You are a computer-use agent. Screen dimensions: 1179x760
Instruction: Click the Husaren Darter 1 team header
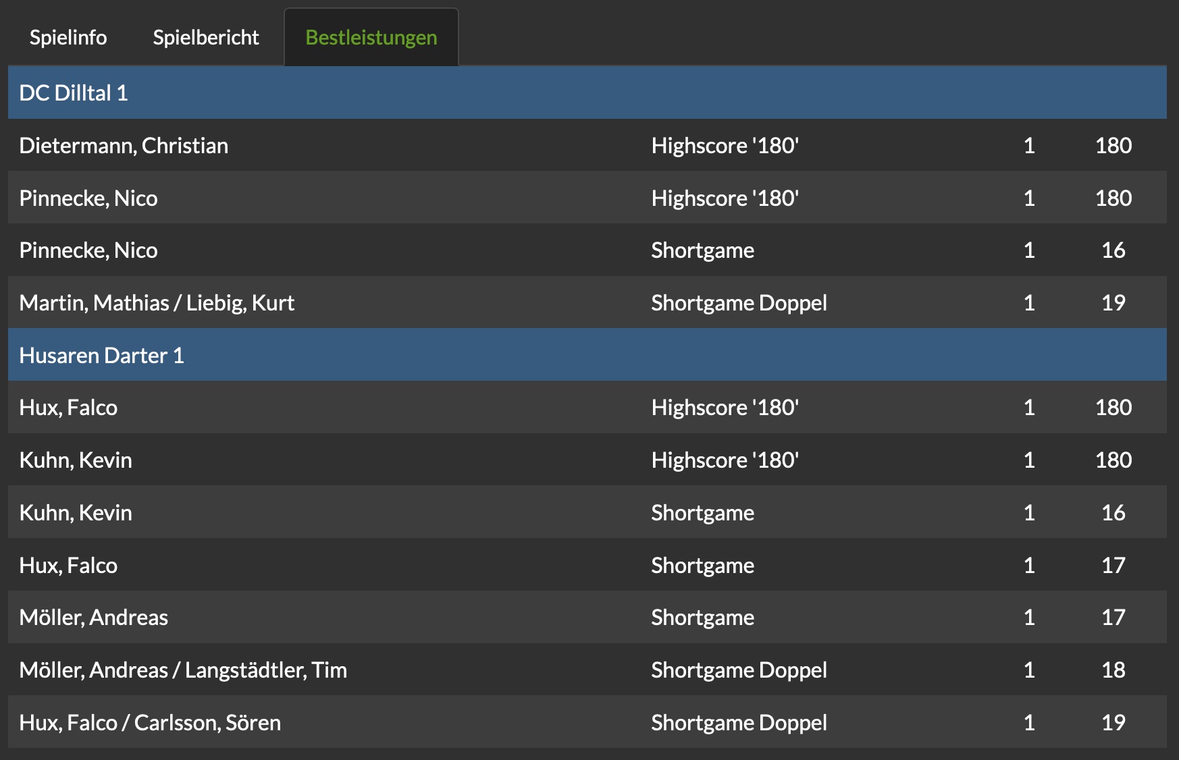click(587, 355)
